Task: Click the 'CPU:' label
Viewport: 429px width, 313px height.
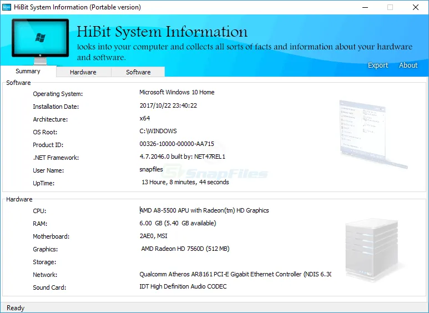Action: tap(39, 211)
